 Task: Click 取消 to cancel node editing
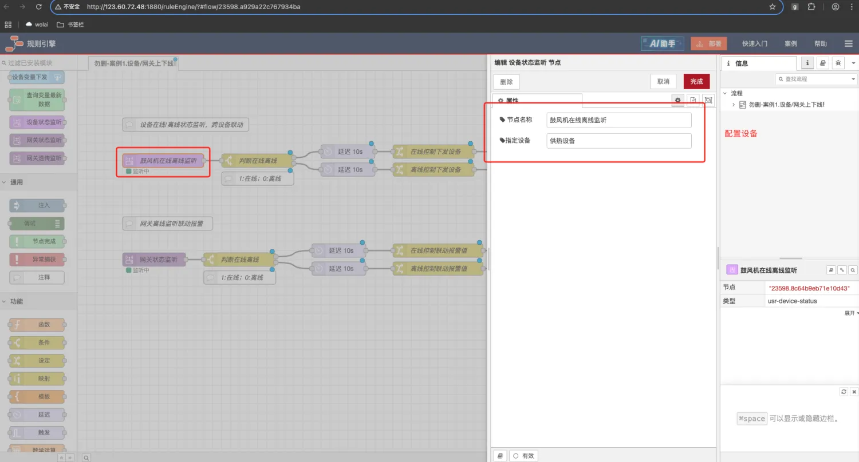click(663, 82)
